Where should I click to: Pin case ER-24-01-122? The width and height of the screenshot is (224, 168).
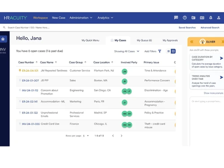tap(20, 112)
